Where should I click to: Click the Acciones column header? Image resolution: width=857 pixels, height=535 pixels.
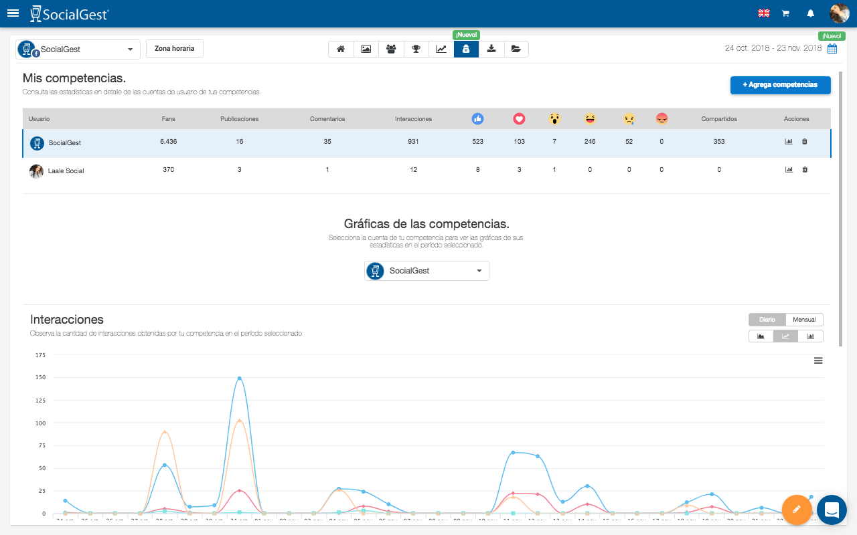tap(797, 119)
